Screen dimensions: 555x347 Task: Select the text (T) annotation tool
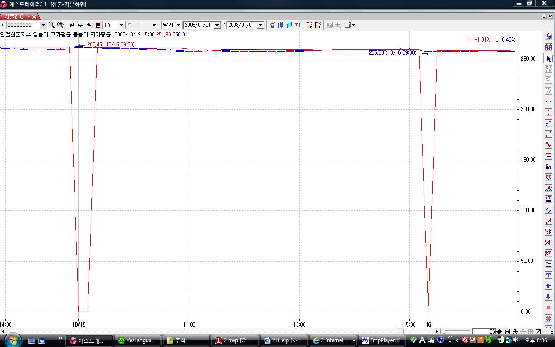coord(548,275)
